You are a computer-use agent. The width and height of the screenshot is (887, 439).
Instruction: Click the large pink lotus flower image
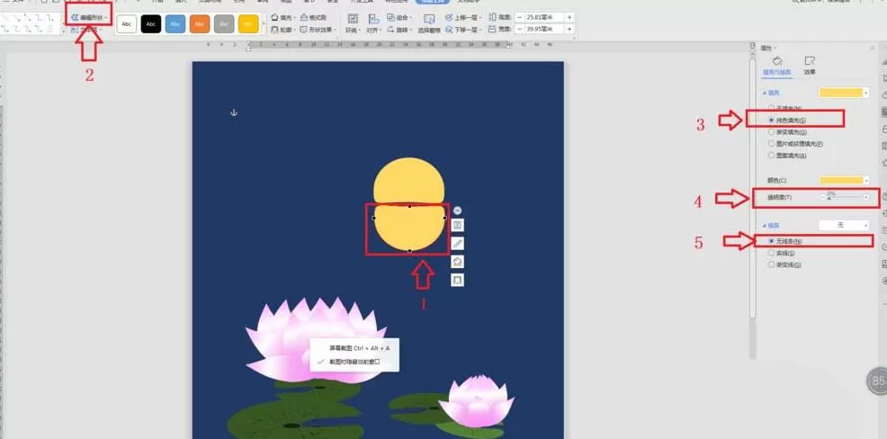316,339
